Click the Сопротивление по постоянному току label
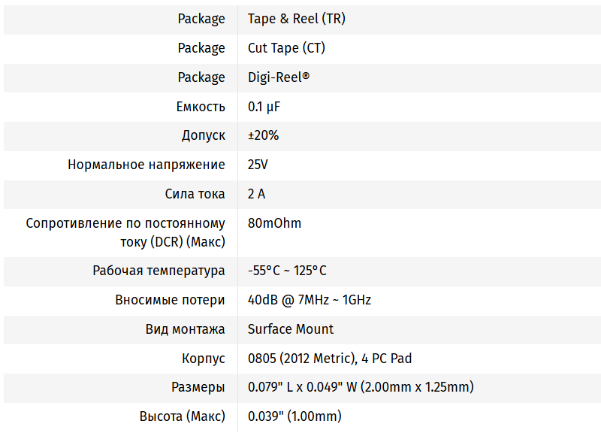This screenshot has height=442, width=601. click(125, 232)
